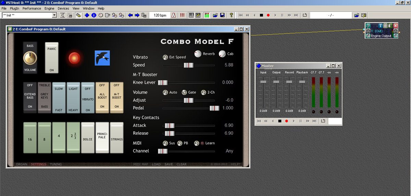Click the green level meter icon in the toolbar

(207, 15)
